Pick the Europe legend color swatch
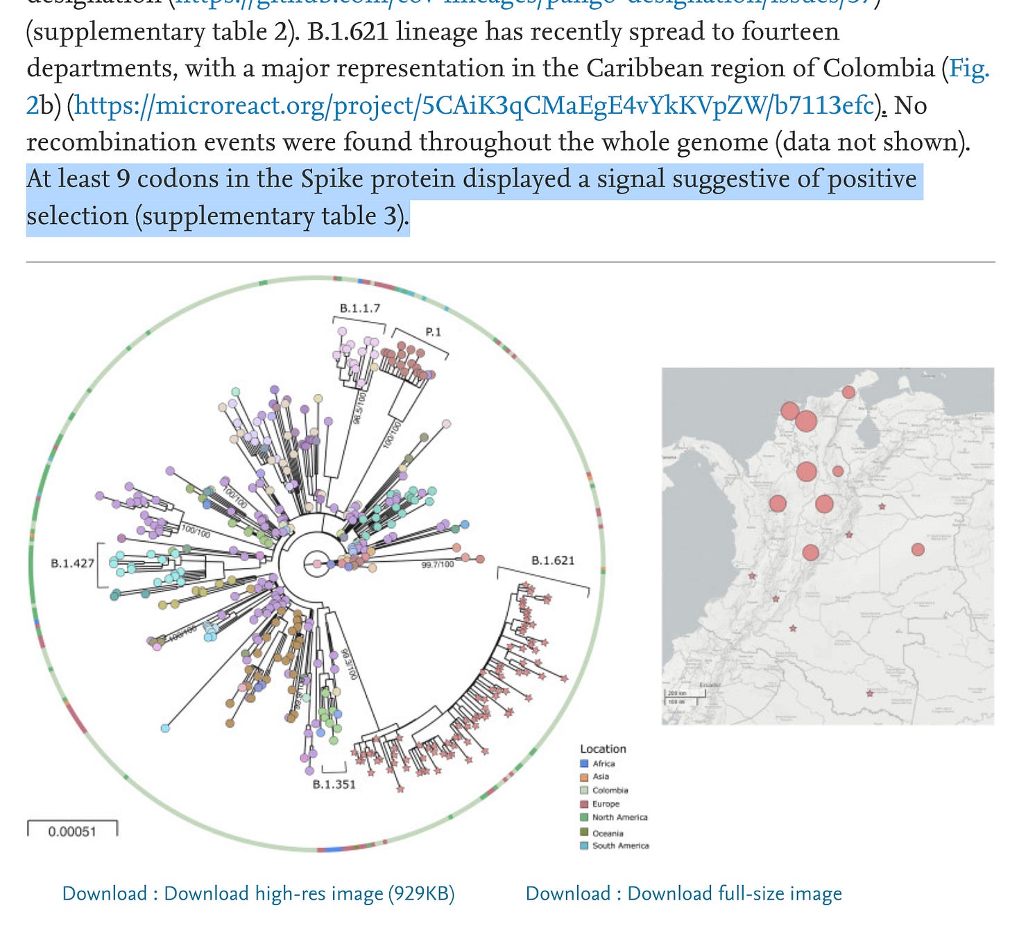 [584, 805]
